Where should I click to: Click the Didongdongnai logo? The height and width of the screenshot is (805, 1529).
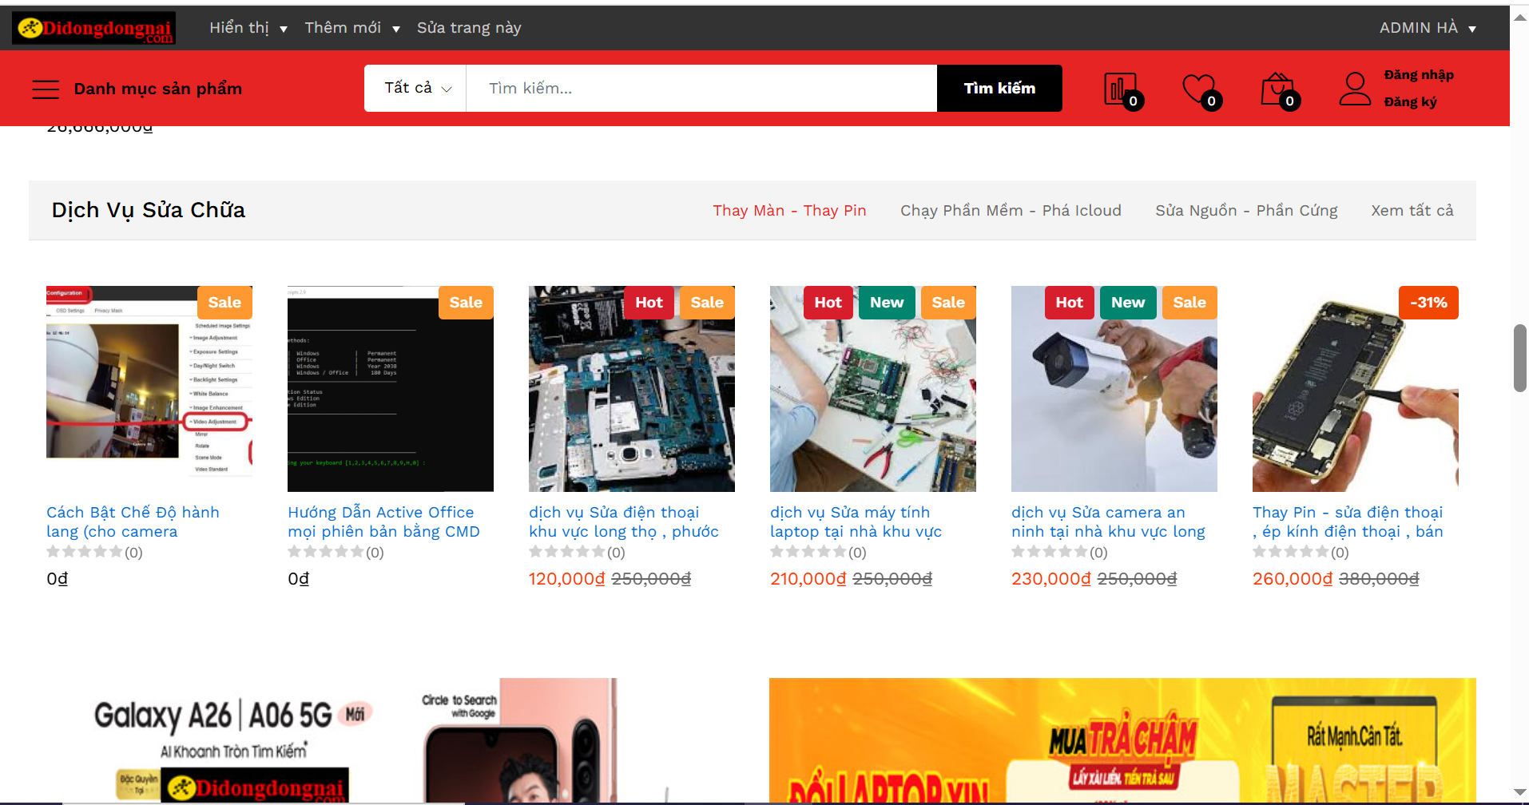93,26
